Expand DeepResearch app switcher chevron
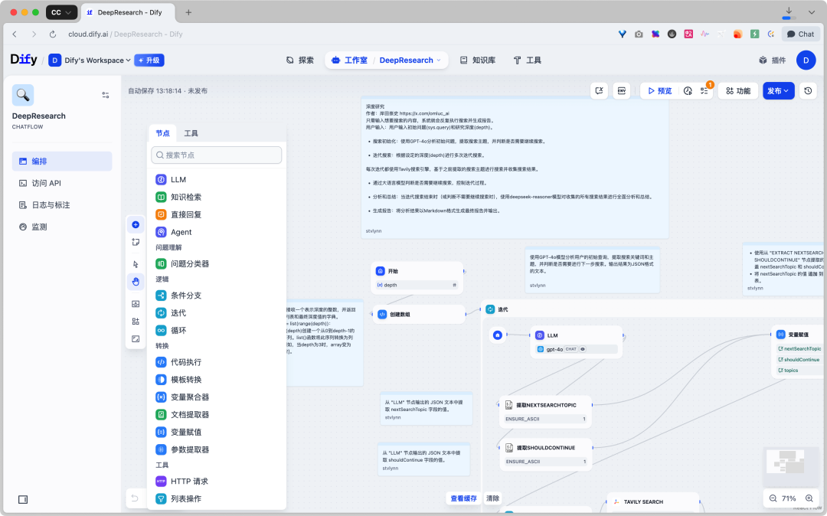 click(x=438, y=60)
